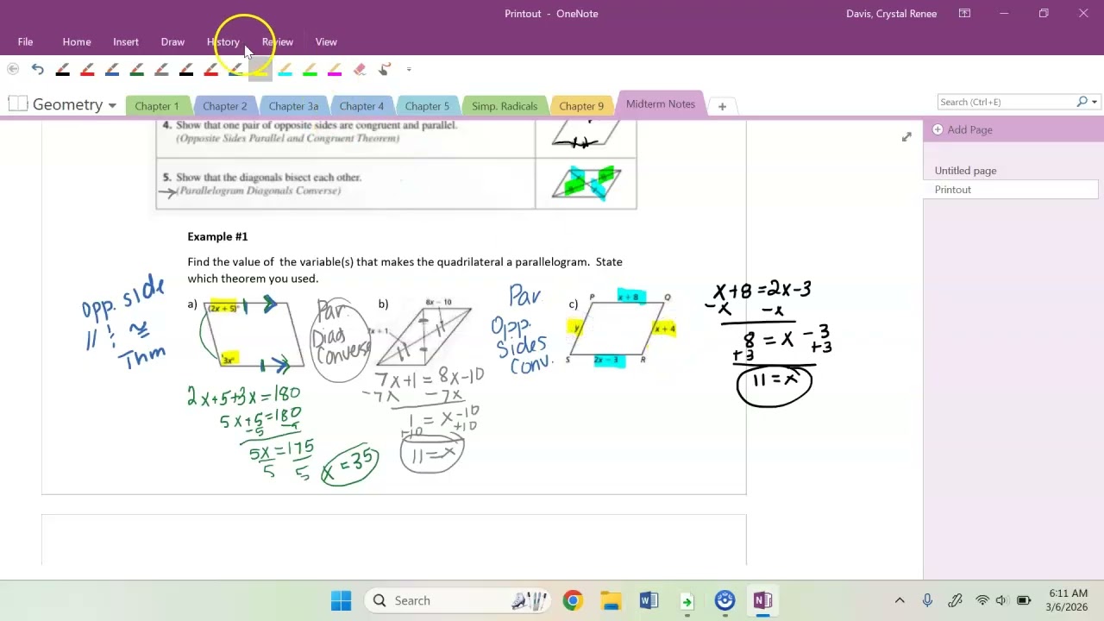1104x621 pixels.
Task: Expand the Geometry notebook dropdown
Action: (x=112, y=105)
